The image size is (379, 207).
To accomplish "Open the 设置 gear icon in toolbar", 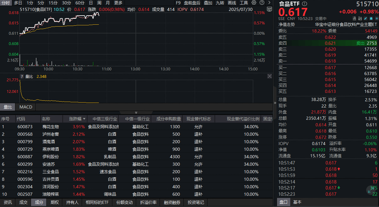I will [254, 3].
